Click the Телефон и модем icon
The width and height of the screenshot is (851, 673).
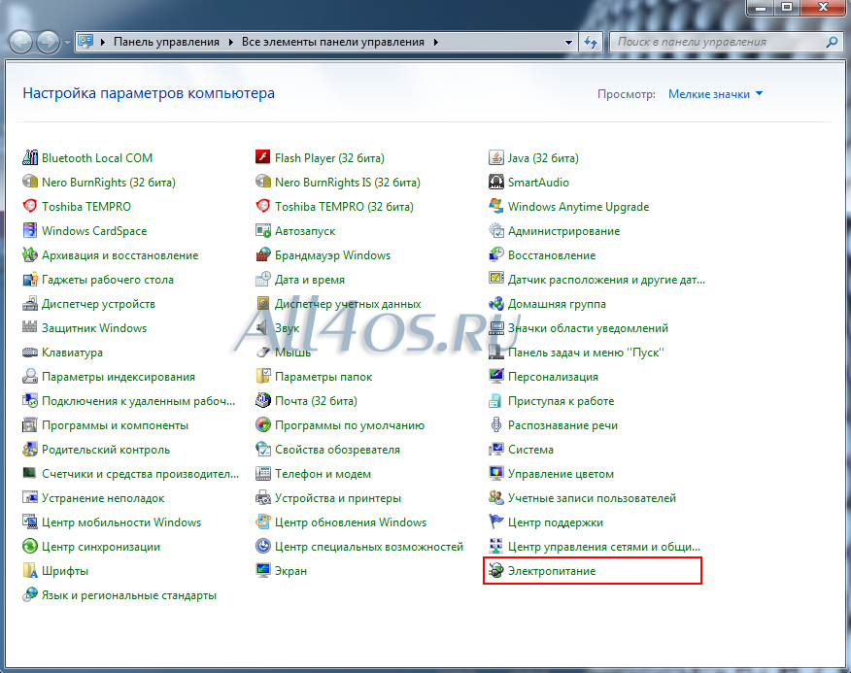pyautogui.click(x=262, y=474)
